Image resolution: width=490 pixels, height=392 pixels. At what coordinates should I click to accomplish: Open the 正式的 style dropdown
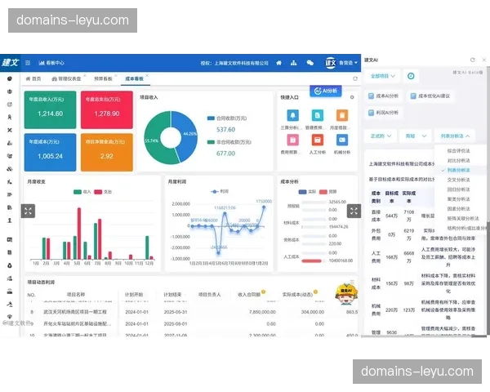[x=381, y=136]
